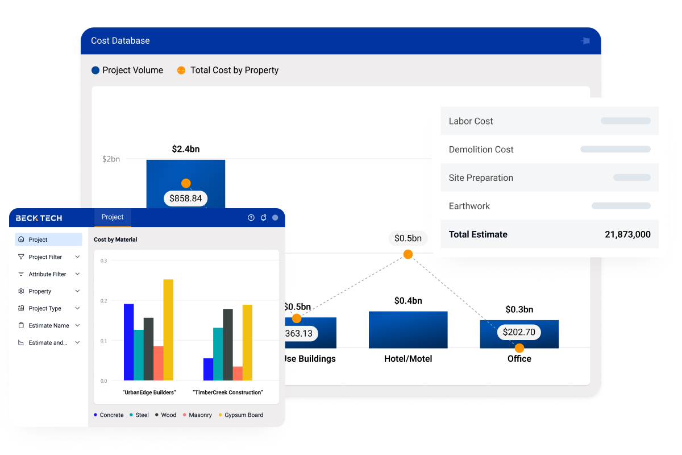
Task: Click the Earthwork row
Action: [x=550, y=206]
